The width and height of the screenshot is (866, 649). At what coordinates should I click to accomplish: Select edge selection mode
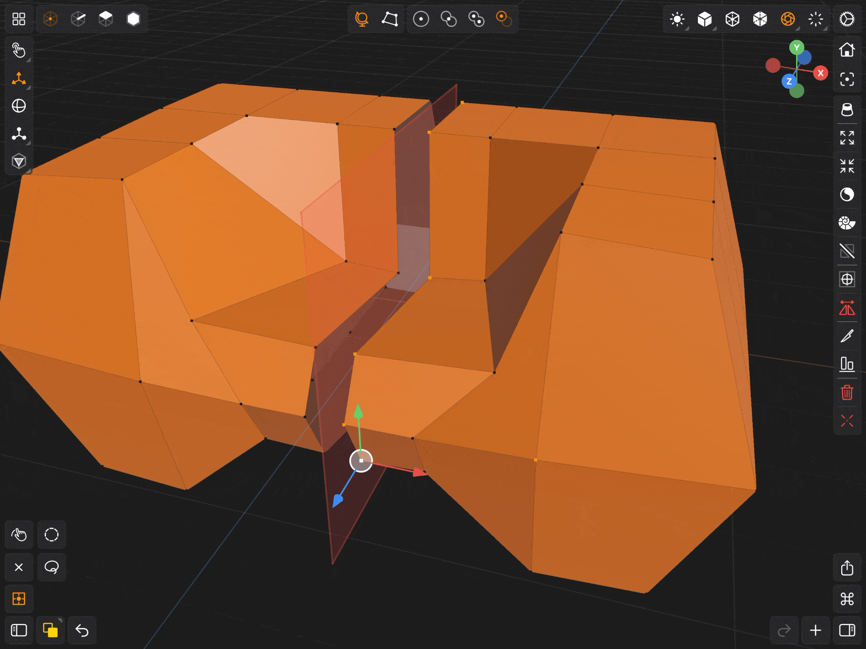point(78,19)
